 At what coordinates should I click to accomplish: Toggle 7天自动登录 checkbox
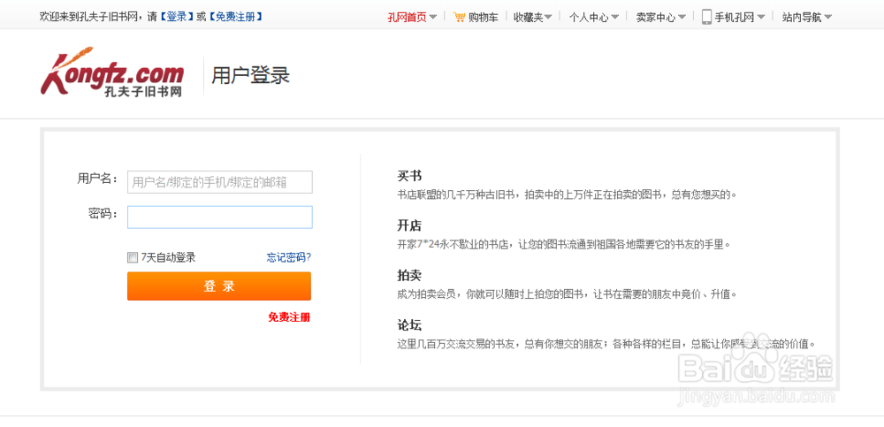133,258
